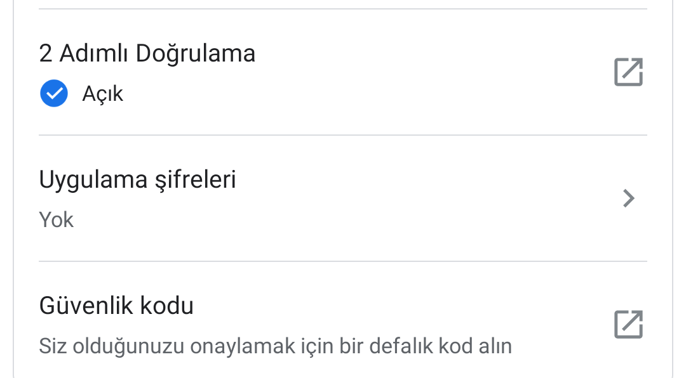Open external link icon for 2 Adımlı Doğrulama
The image size is (686, 378).
[628, 72]
